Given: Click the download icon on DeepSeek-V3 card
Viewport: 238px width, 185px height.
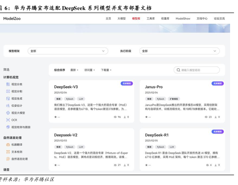Looking at the screenshot, I should (125, 117).
